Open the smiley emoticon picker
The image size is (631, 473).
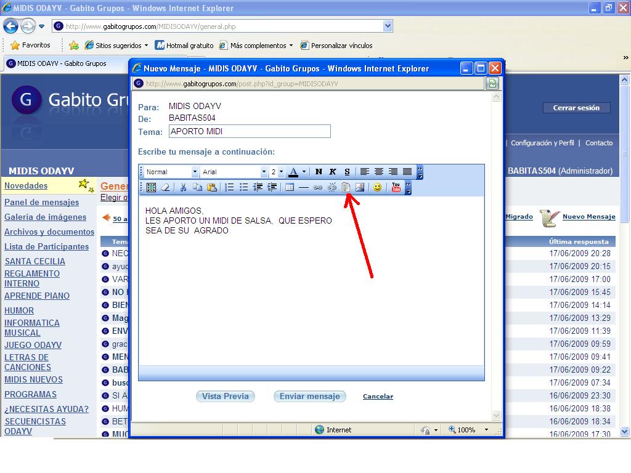coord(377,187)
